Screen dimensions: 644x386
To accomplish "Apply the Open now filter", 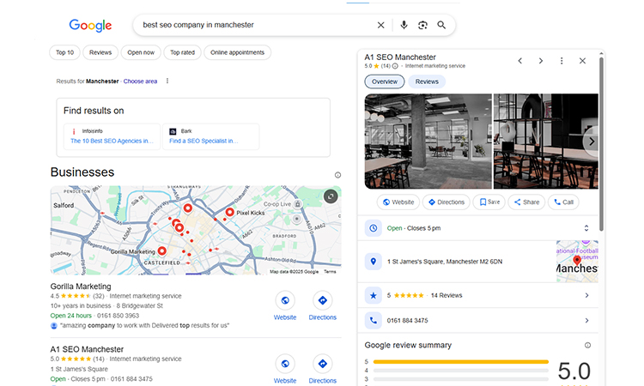I will [141, 52].
